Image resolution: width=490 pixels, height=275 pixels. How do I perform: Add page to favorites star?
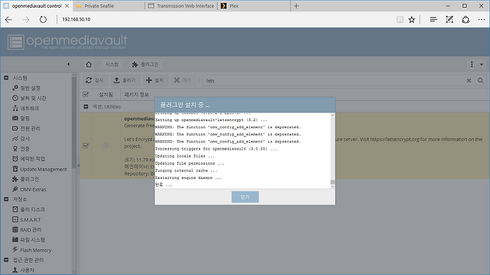tap(412, 20)
